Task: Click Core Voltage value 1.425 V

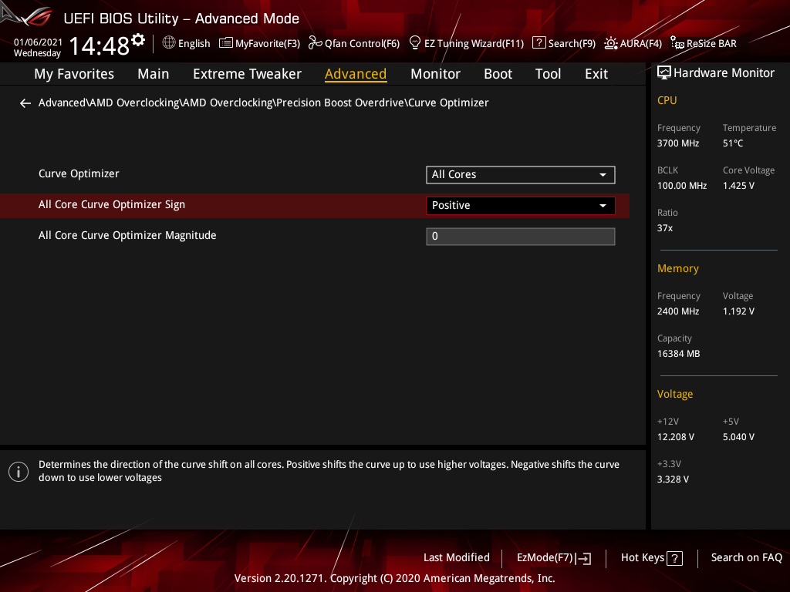Action: (738, 186)
